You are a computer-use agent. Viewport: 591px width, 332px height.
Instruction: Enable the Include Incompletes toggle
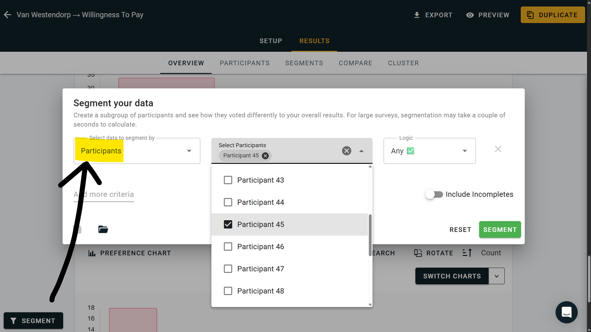[x=434, y=194]
